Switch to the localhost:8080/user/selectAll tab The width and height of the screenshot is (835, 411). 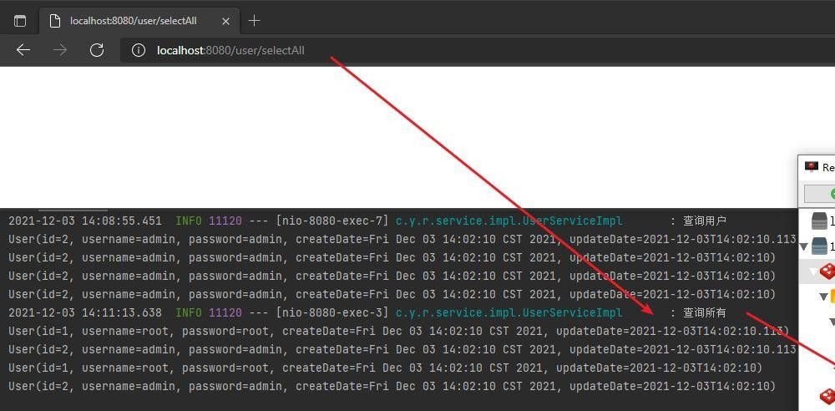click(x=134, y=21)
